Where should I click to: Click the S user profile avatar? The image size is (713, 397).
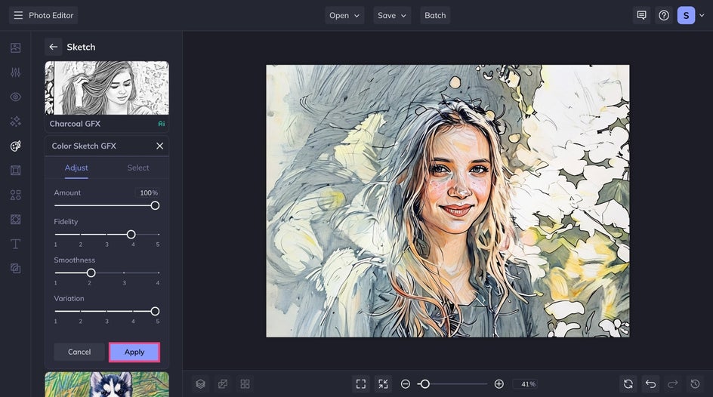coord(686,15)
